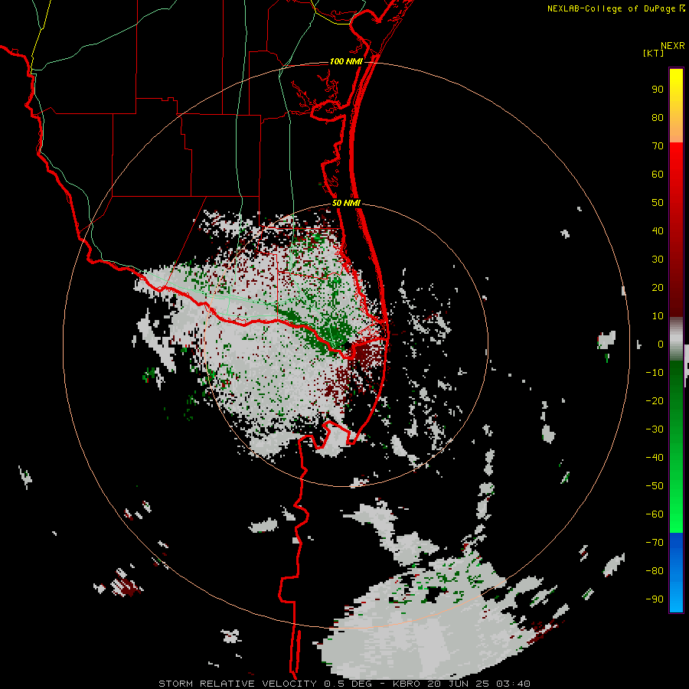Click the '90' value on velocity scale
The height and width of the screenshot is (689, 689).
658,90
